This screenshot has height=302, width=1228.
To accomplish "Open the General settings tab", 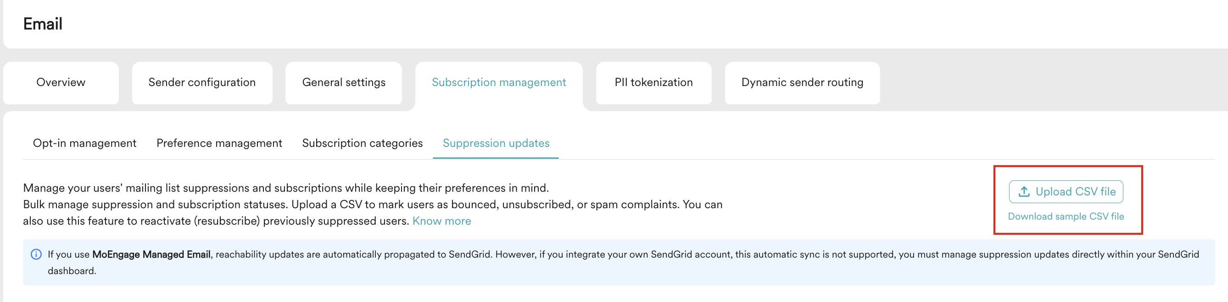I will (x=343, y=82).
